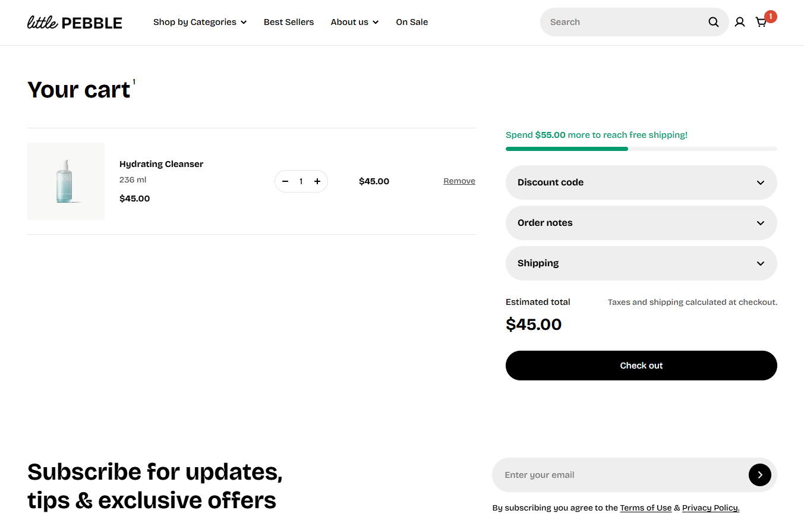Click the search magnifier icon

pos(713,22)
